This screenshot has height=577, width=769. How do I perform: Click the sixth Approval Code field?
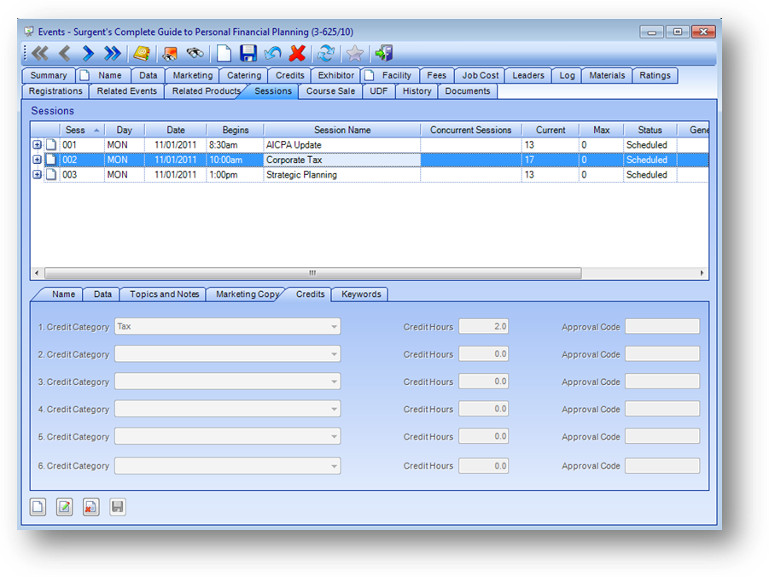(662, 466)
